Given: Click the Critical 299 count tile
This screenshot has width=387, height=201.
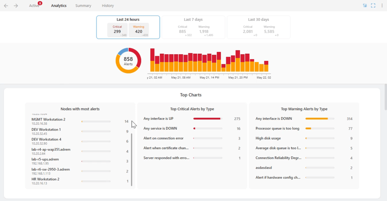Looking at the screenshot, I should pyautogui.click(x=117, y=30).
